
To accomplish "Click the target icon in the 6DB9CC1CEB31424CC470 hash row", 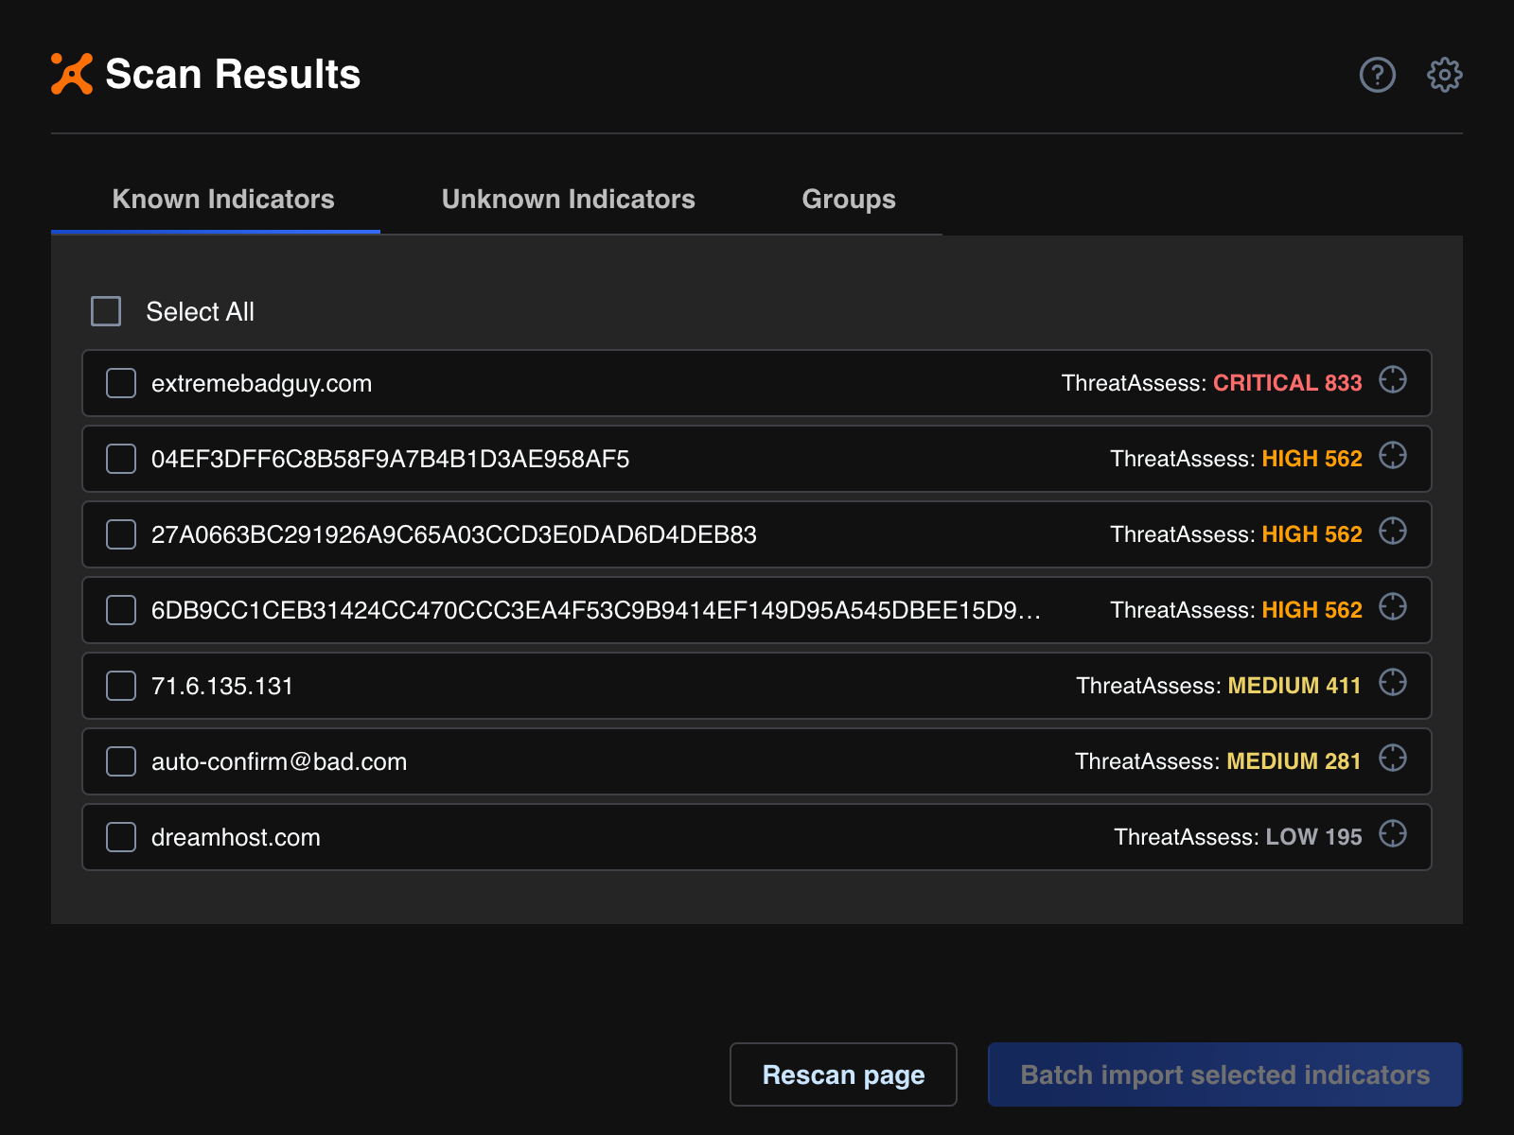I will coord(1392,607).
